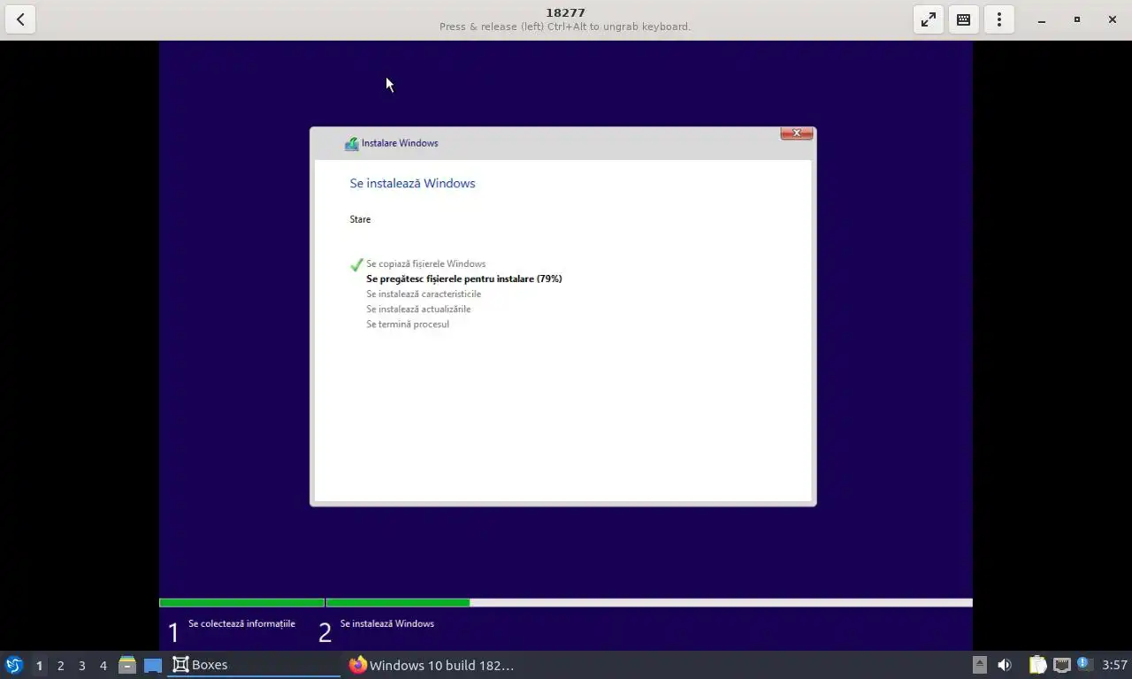
Task: Switch to workspace 3
Action: 81,665
